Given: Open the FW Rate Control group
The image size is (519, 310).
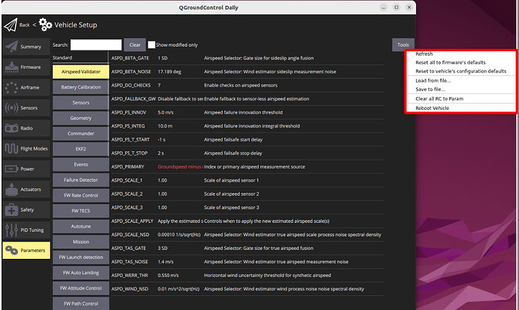Looking at the screenshot, I should (80, 196).
